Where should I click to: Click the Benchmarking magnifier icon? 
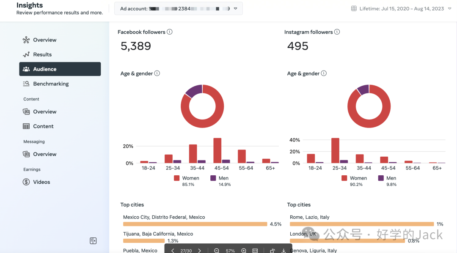point(26,84)
